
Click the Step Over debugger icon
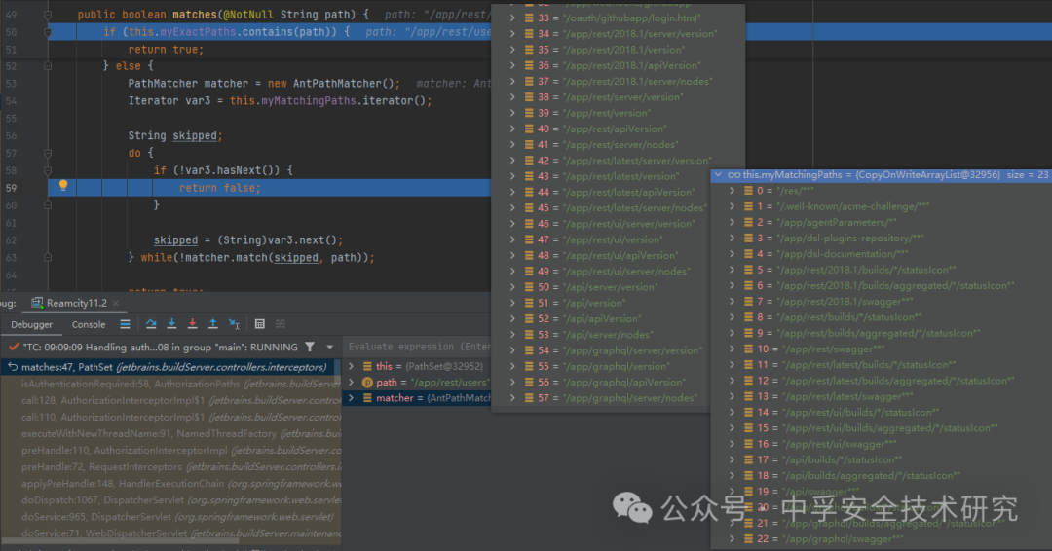click(151, 324)
